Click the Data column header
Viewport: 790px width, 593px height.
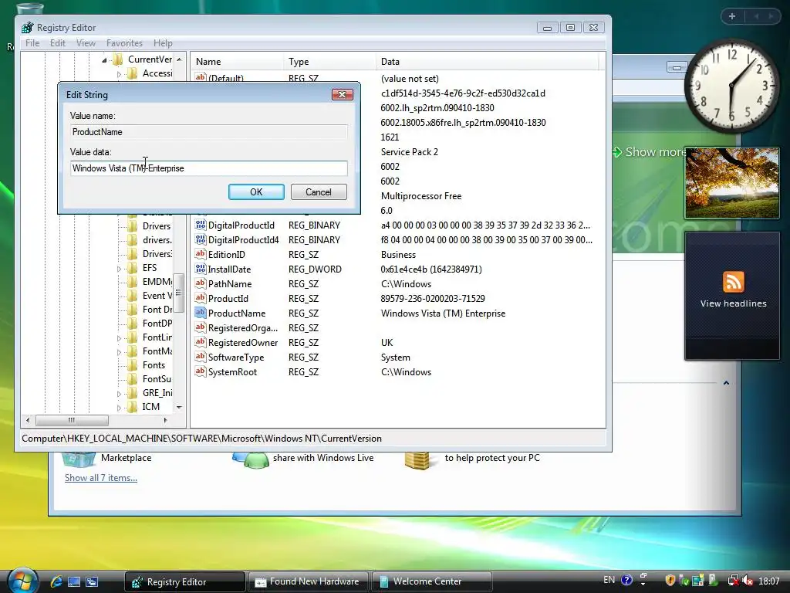coord(488,62)
